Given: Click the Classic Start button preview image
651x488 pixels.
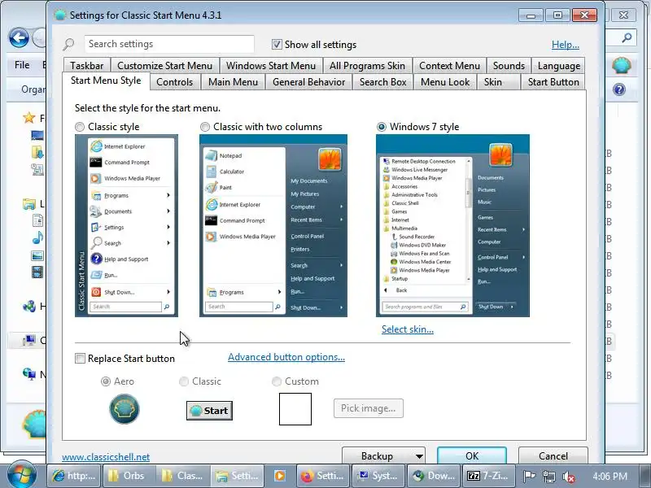Looking at the screenshot, I should pos(209,411).
